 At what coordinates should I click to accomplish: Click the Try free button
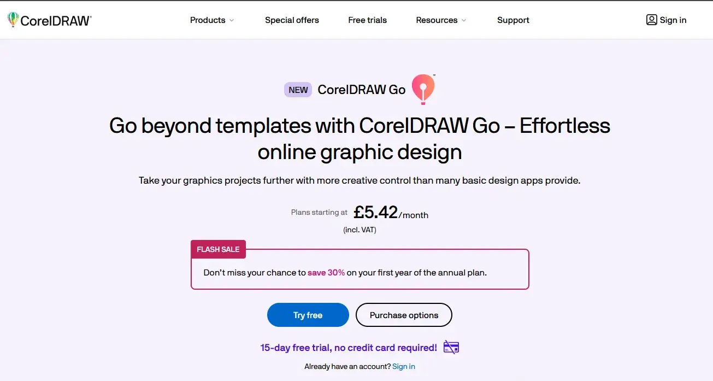pyautogui.click(x=308, y=315)
